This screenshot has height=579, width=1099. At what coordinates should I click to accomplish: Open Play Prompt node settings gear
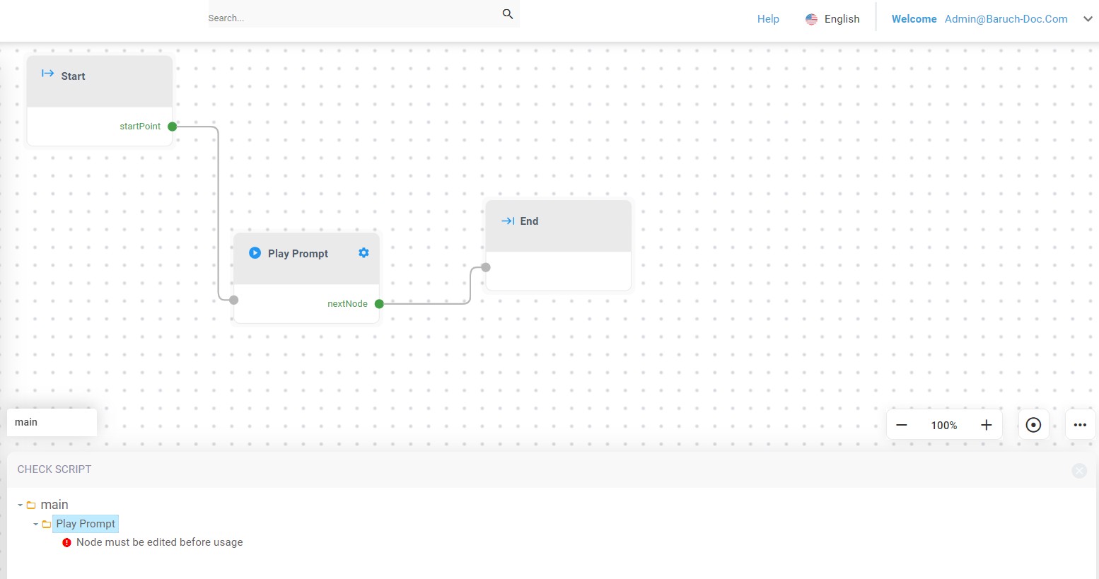tap(364, 253)
